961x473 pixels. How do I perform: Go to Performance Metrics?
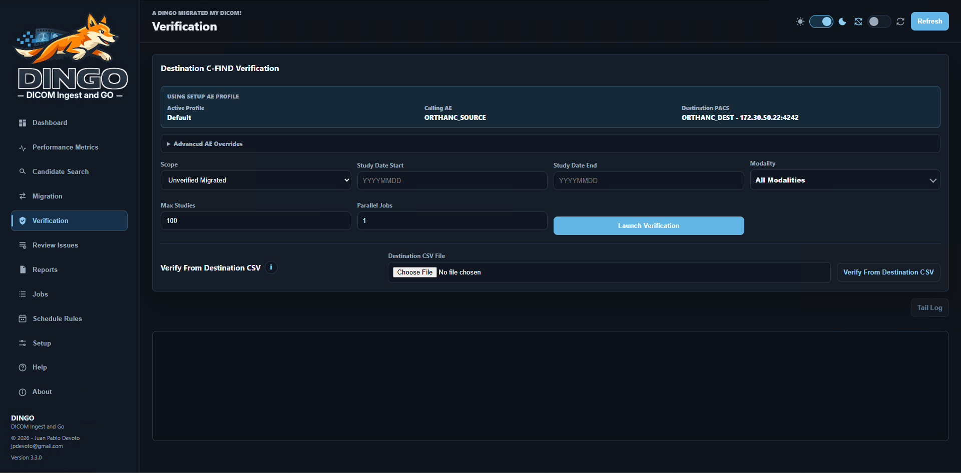pos(70,147)
